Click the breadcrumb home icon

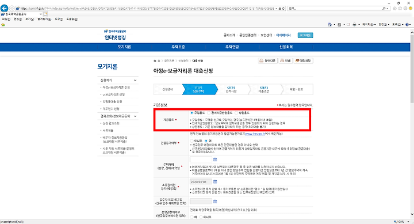pyautogui.click(x=155, y=61)
